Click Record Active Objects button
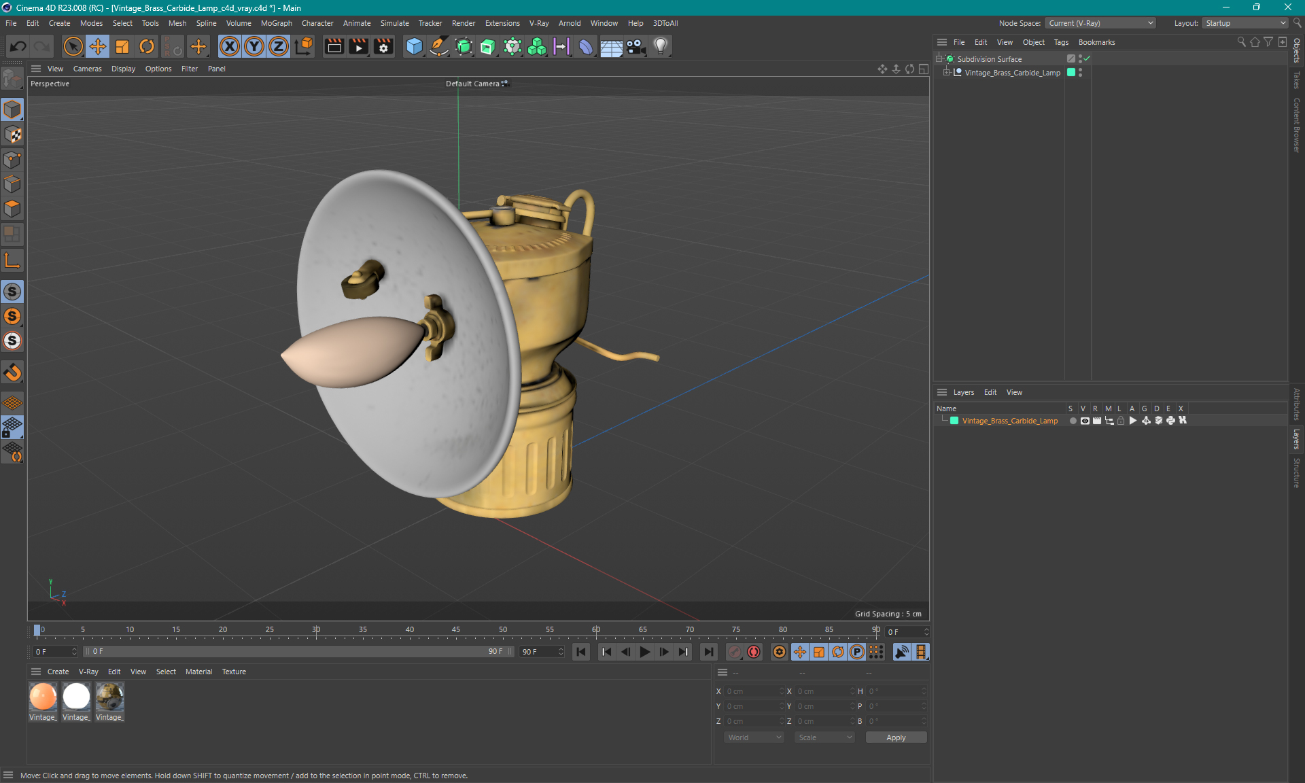1305x783 pixels. (x=734, y=652)
